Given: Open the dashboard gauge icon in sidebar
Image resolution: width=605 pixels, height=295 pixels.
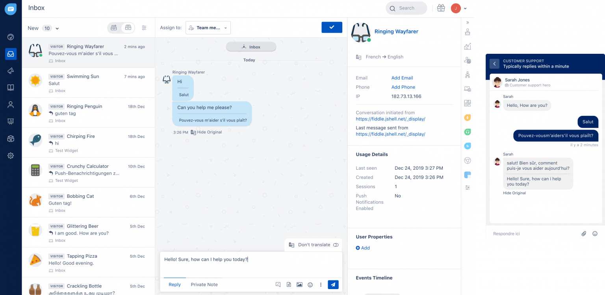Looking at the screenshot, I should (11, 37).
